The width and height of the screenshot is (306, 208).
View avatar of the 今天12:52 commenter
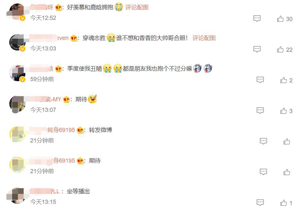point(17,12)
